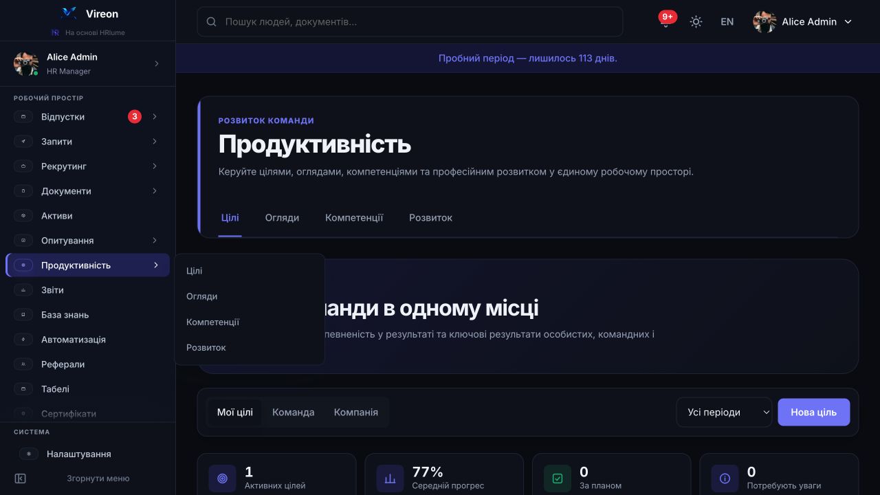880x495 pixels.
Task: Click the Потребують уваги info icon
Action: (x=725, y=478)
